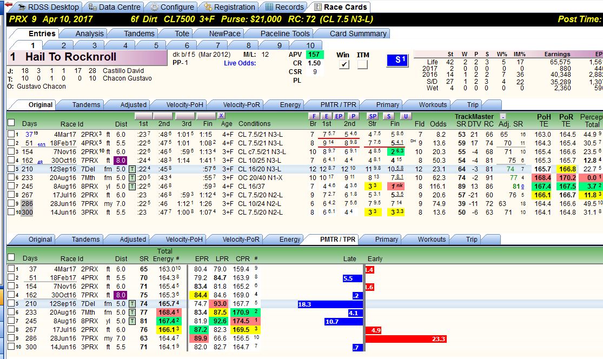
Task: Click red 168.4 PoH TE cell
Action: [542, 177]
